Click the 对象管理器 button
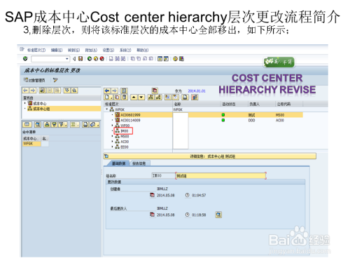The image size is (350, 263). (34, 80)
